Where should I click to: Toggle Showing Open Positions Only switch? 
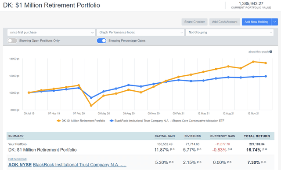click(12, 41)
